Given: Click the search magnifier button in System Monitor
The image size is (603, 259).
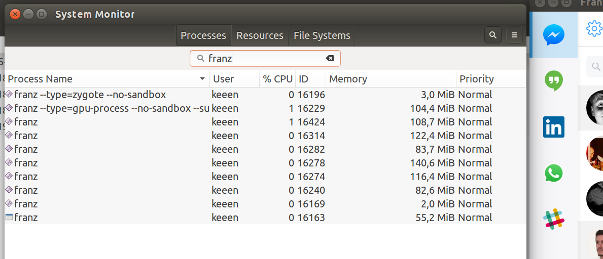Looking at the screenshot, I should click(x=492, y=35).
